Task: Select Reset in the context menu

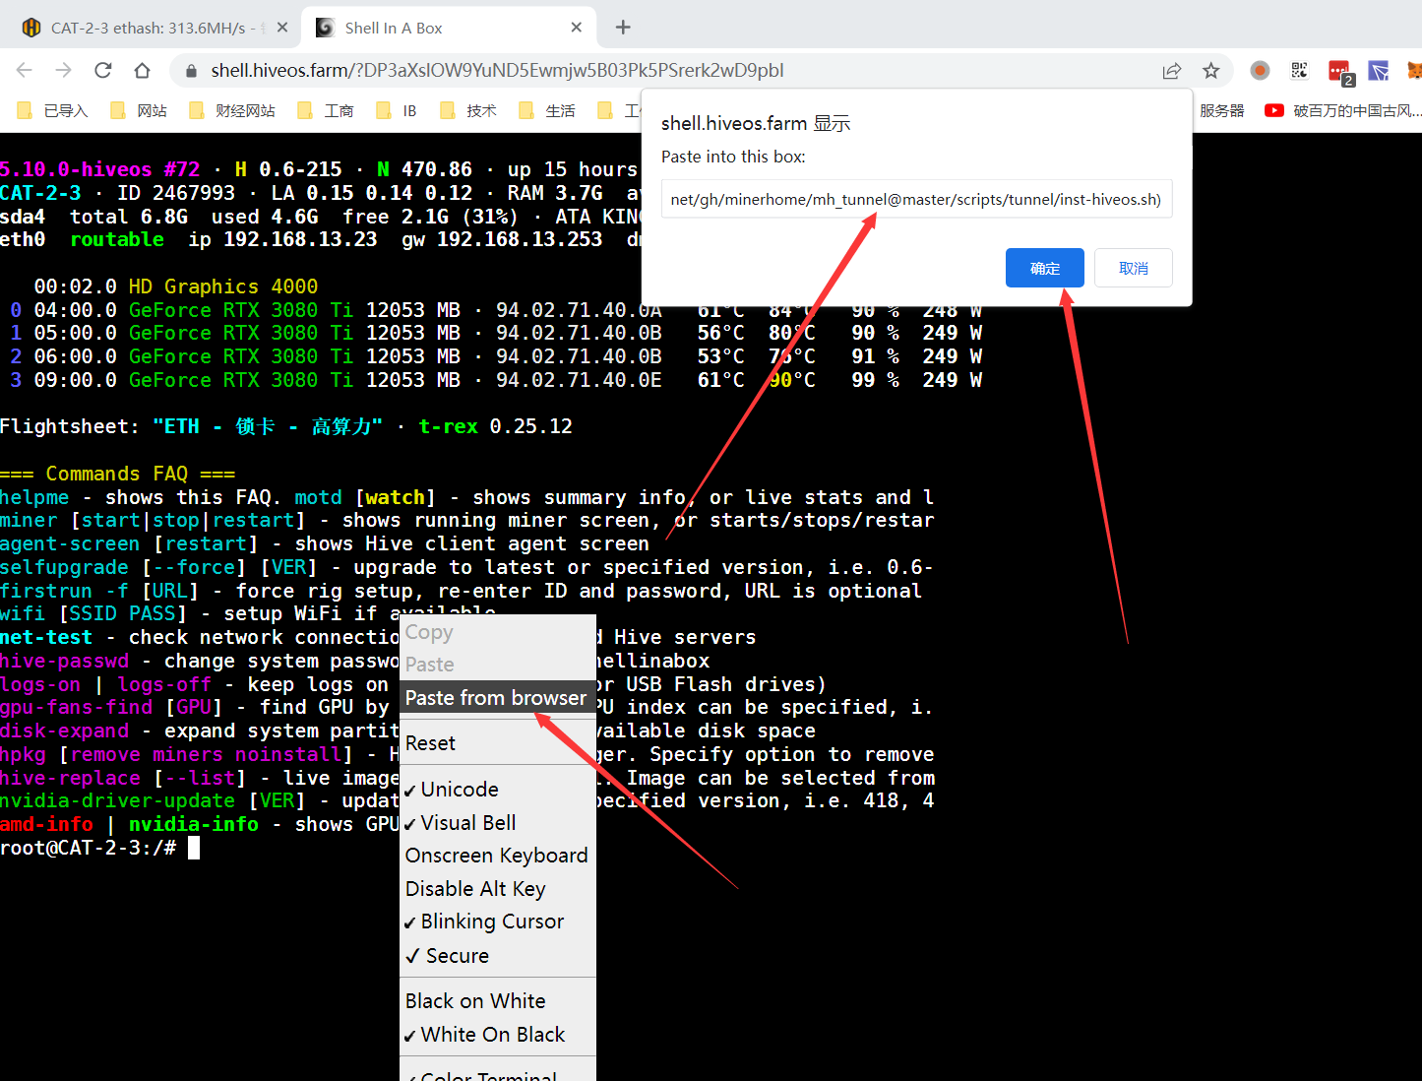Action: click(x=498, y=743)
